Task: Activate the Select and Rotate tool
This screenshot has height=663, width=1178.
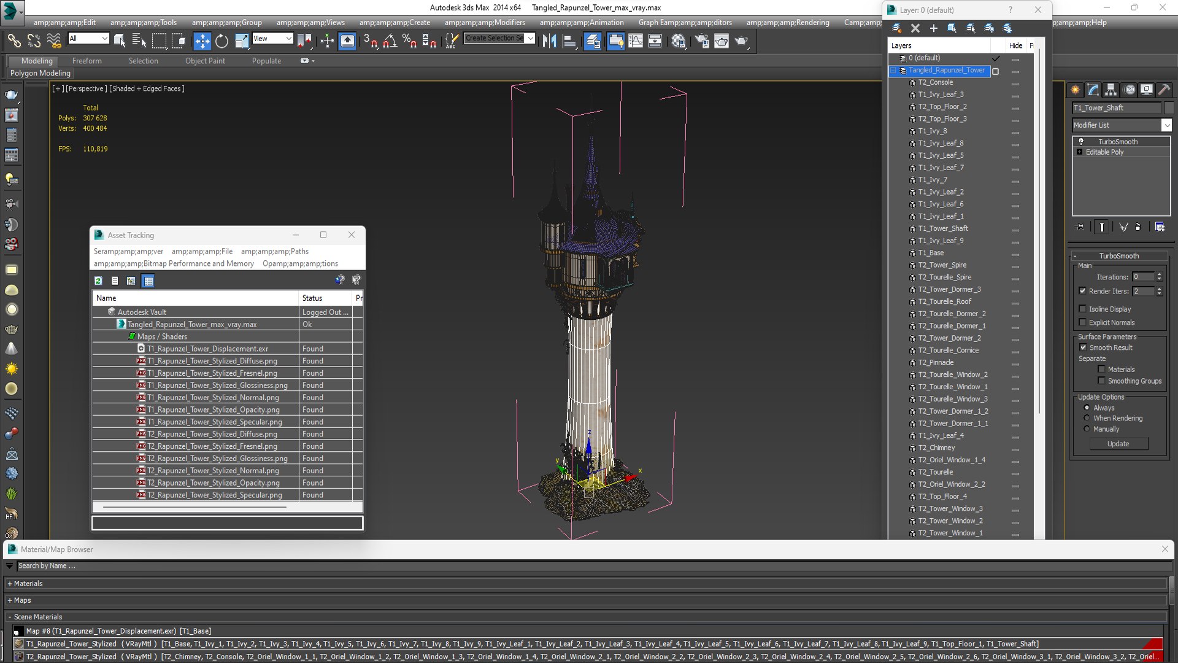Action: click(x=221, y=41)
